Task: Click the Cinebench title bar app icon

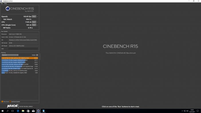Action: pyautogui.click(x=1, y=1)
